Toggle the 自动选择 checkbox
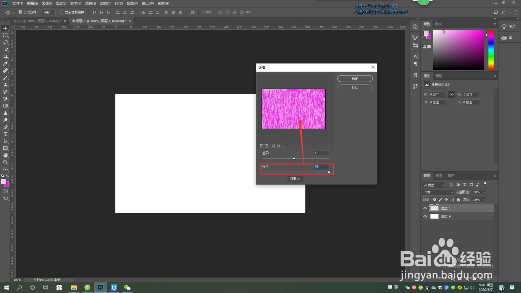The width and height of the screenshot is (521, 293). (x=20, y=12)
